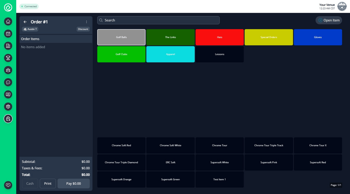Open the venue logo avatar at top right
The height and width of the screenshot is (194, 350).
tap(342, 6)
